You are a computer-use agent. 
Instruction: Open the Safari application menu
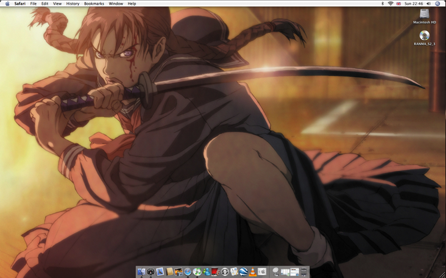tap(20, 4)
